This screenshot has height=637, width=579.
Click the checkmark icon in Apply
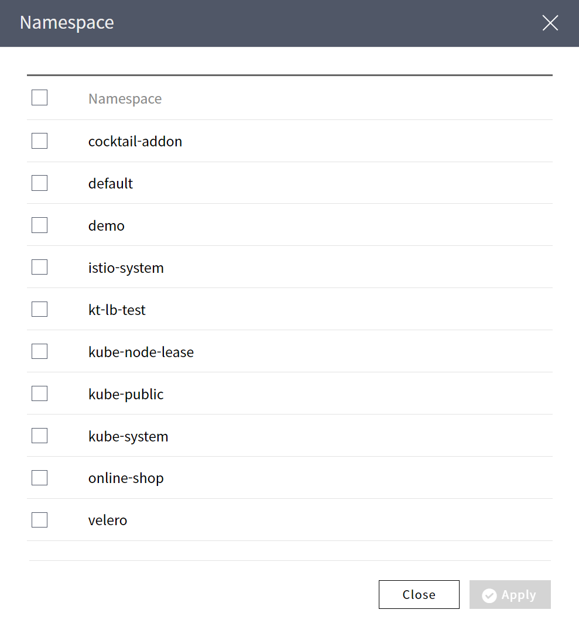click(x=489, y=595)
